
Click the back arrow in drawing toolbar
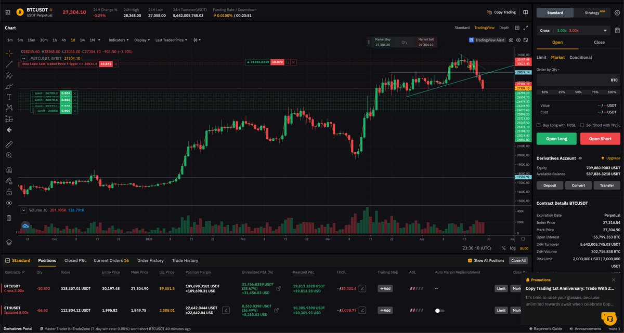[x=9, y=130]
